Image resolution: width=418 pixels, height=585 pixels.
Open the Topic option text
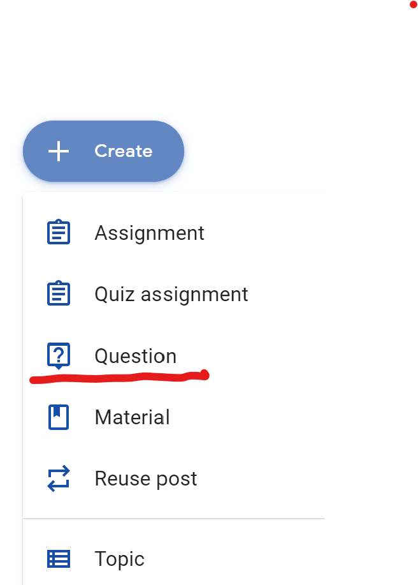[x=119, y=559]
